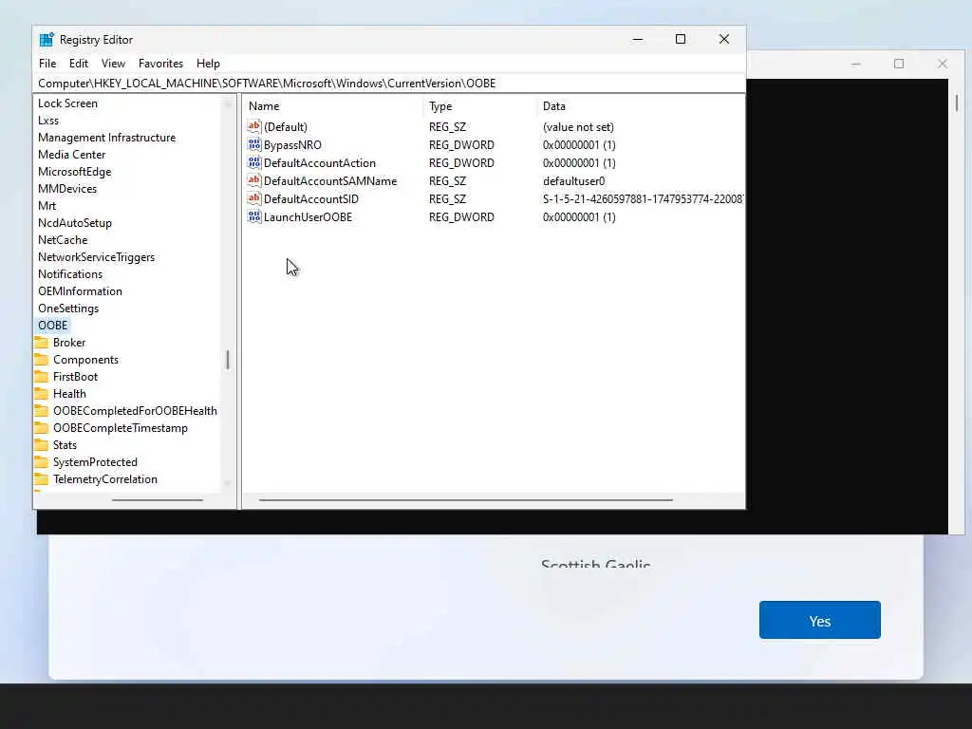Click the DefaultAccountSAMName value name
This screenshot has width=972, height=729.
329,180
